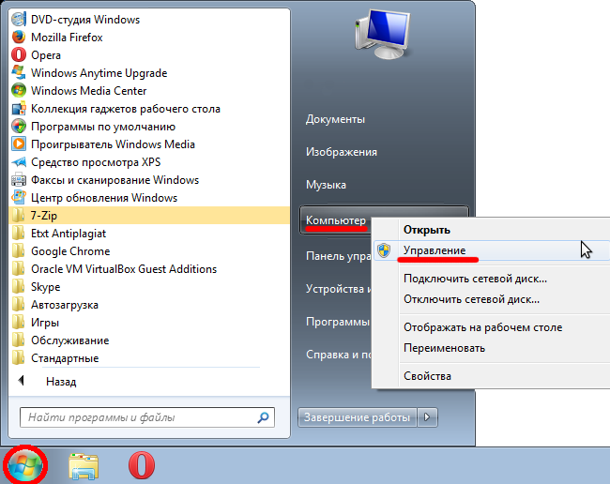Launch Проигрыватель Windows Media icon

tap(19, 144)
